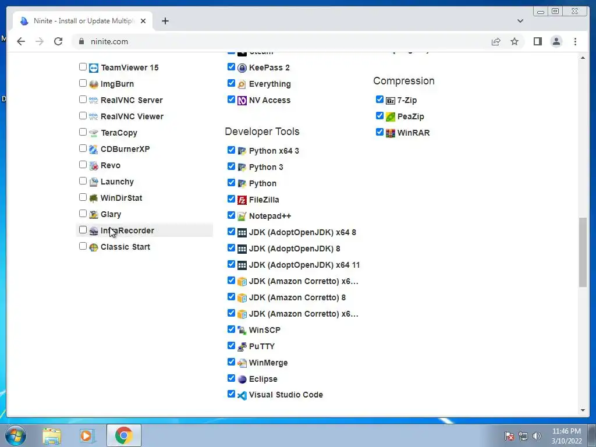The height and width of the screenshot is (447, 596).
Task: Click the Revo icon
Action: click(94, 166)
